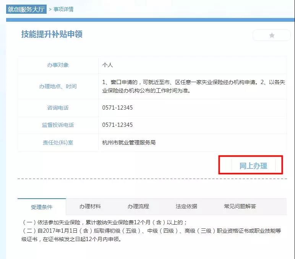The height and width of the screenshot is (259, 295).
Task: Open the 就创服务大厅 breadcrumb link
Action: (26, 9)
